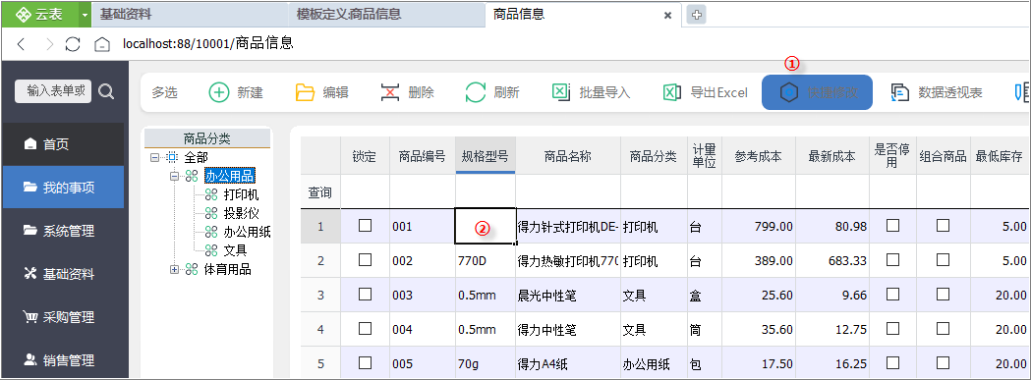The width and height of the screenshot is (1031, 380).
Task: Select row header number 4
Action: (x=320, y=329)
